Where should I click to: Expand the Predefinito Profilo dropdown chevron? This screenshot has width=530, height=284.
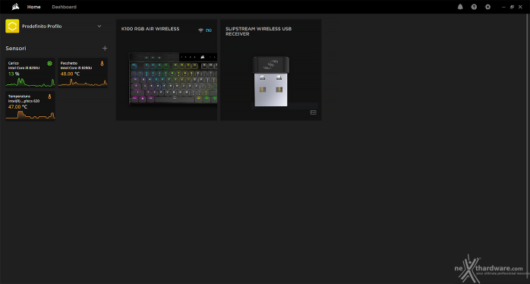pyautogui.click(x=99, y=26)
